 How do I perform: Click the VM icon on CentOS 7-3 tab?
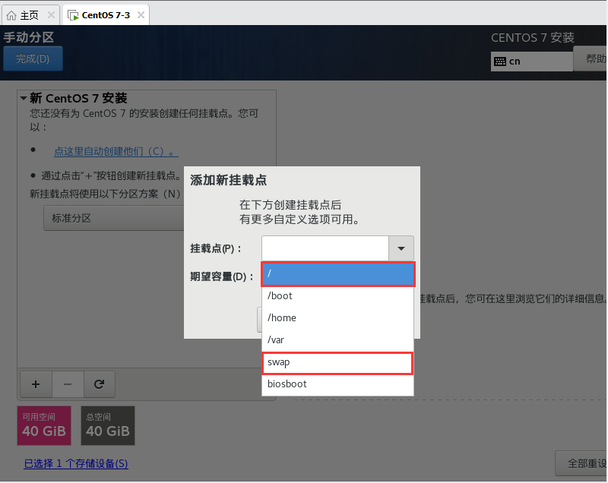coord(73,15)
